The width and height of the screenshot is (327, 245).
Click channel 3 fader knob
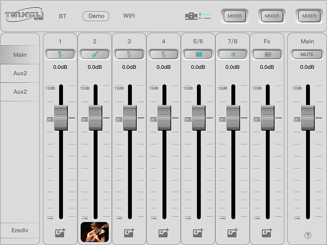(130, 118)
